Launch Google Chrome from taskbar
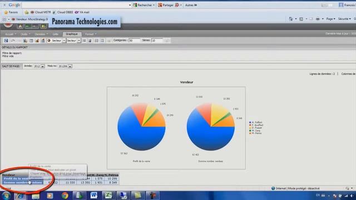 click(65, 196)
